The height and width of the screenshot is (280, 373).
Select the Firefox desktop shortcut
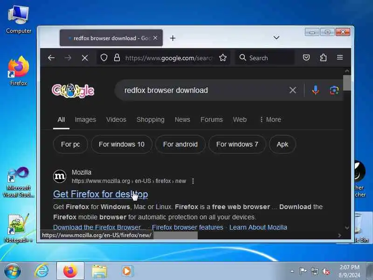[x=19, y=71]
